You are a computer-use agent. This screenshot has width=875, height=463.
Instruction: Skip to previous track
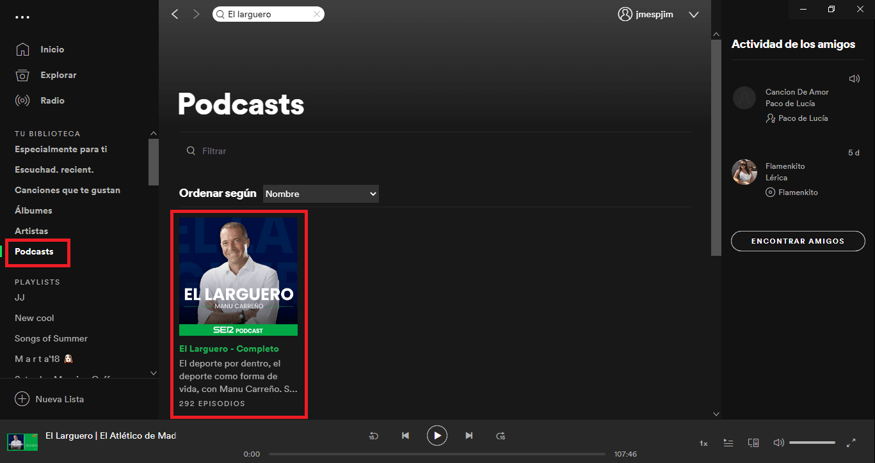[405, 436]
